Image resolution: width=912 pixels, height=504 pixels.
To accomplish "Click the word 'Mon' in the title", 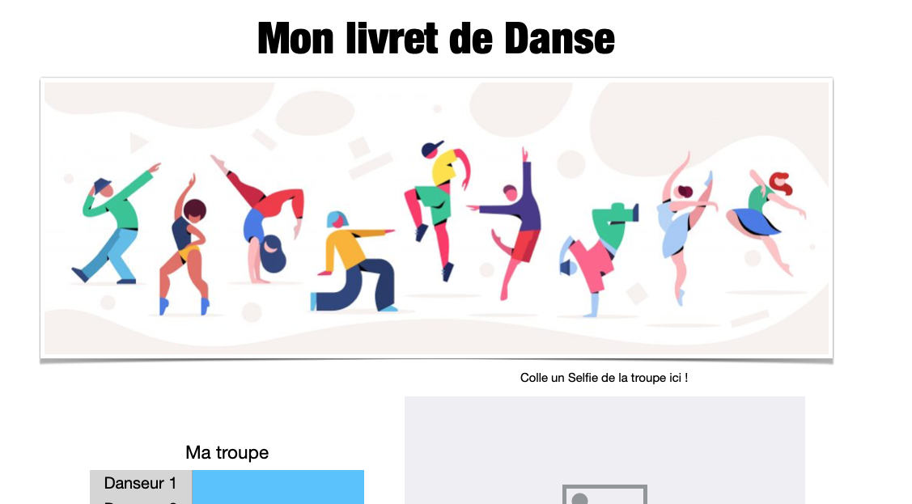I will pyautogui.click(x=295, y=39).
